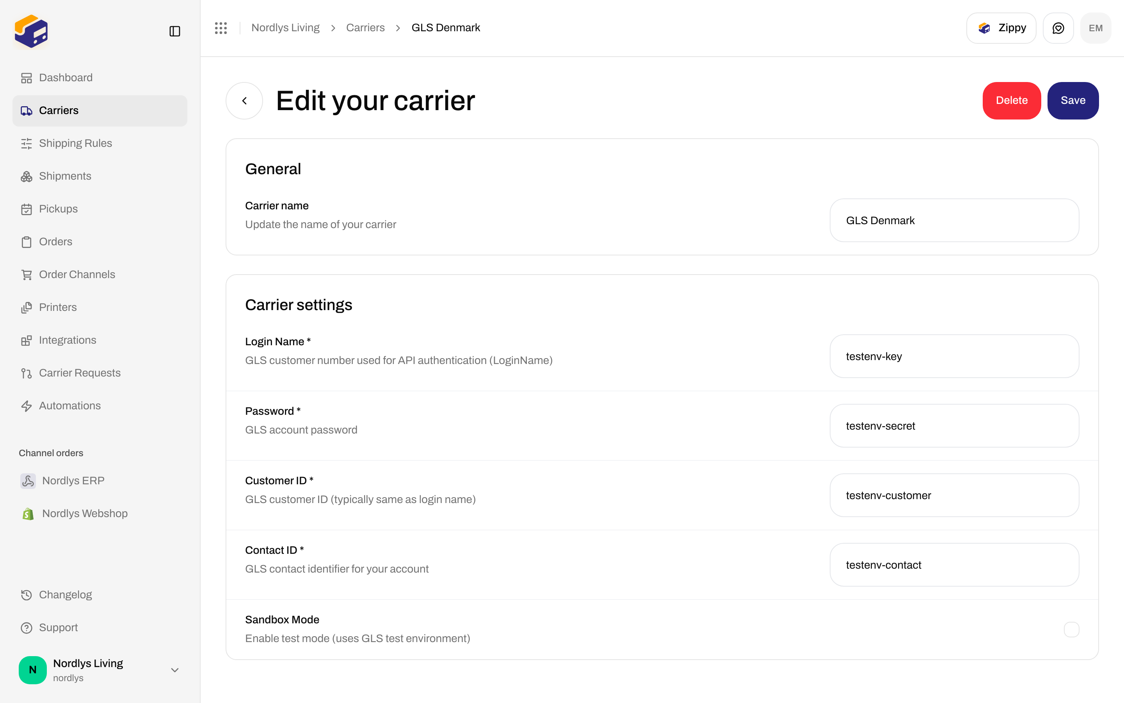Viewport: 1124px width, 703px height.
Task: Click the Support question-mark icon
Action: [27, 628]
